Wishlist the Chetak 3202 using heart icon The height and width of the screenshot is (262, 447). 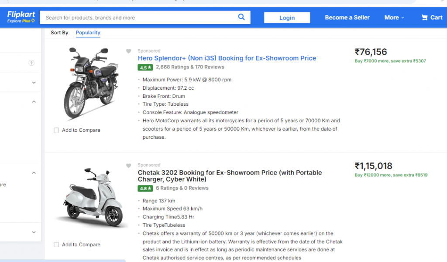[x=128, y=166]
